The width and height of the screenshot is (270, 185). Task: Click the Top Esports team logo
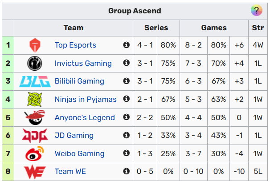[x=35, y=45]
